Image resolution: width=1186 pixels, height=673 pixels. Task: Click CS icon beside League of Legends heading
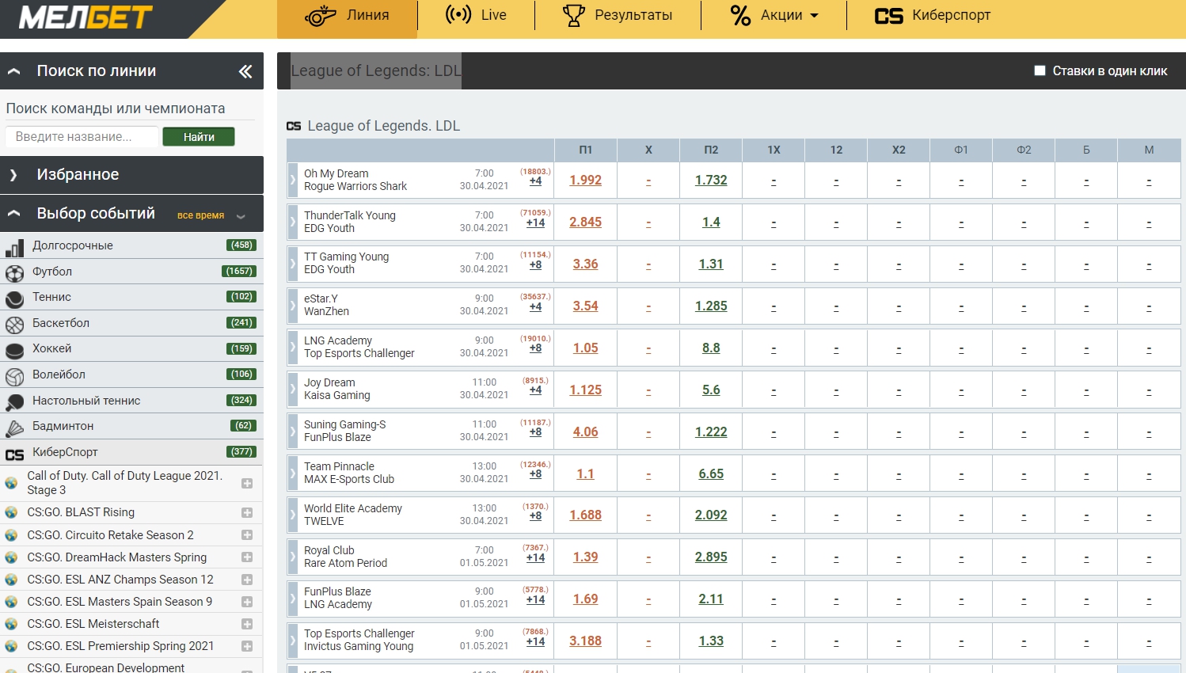294,126
